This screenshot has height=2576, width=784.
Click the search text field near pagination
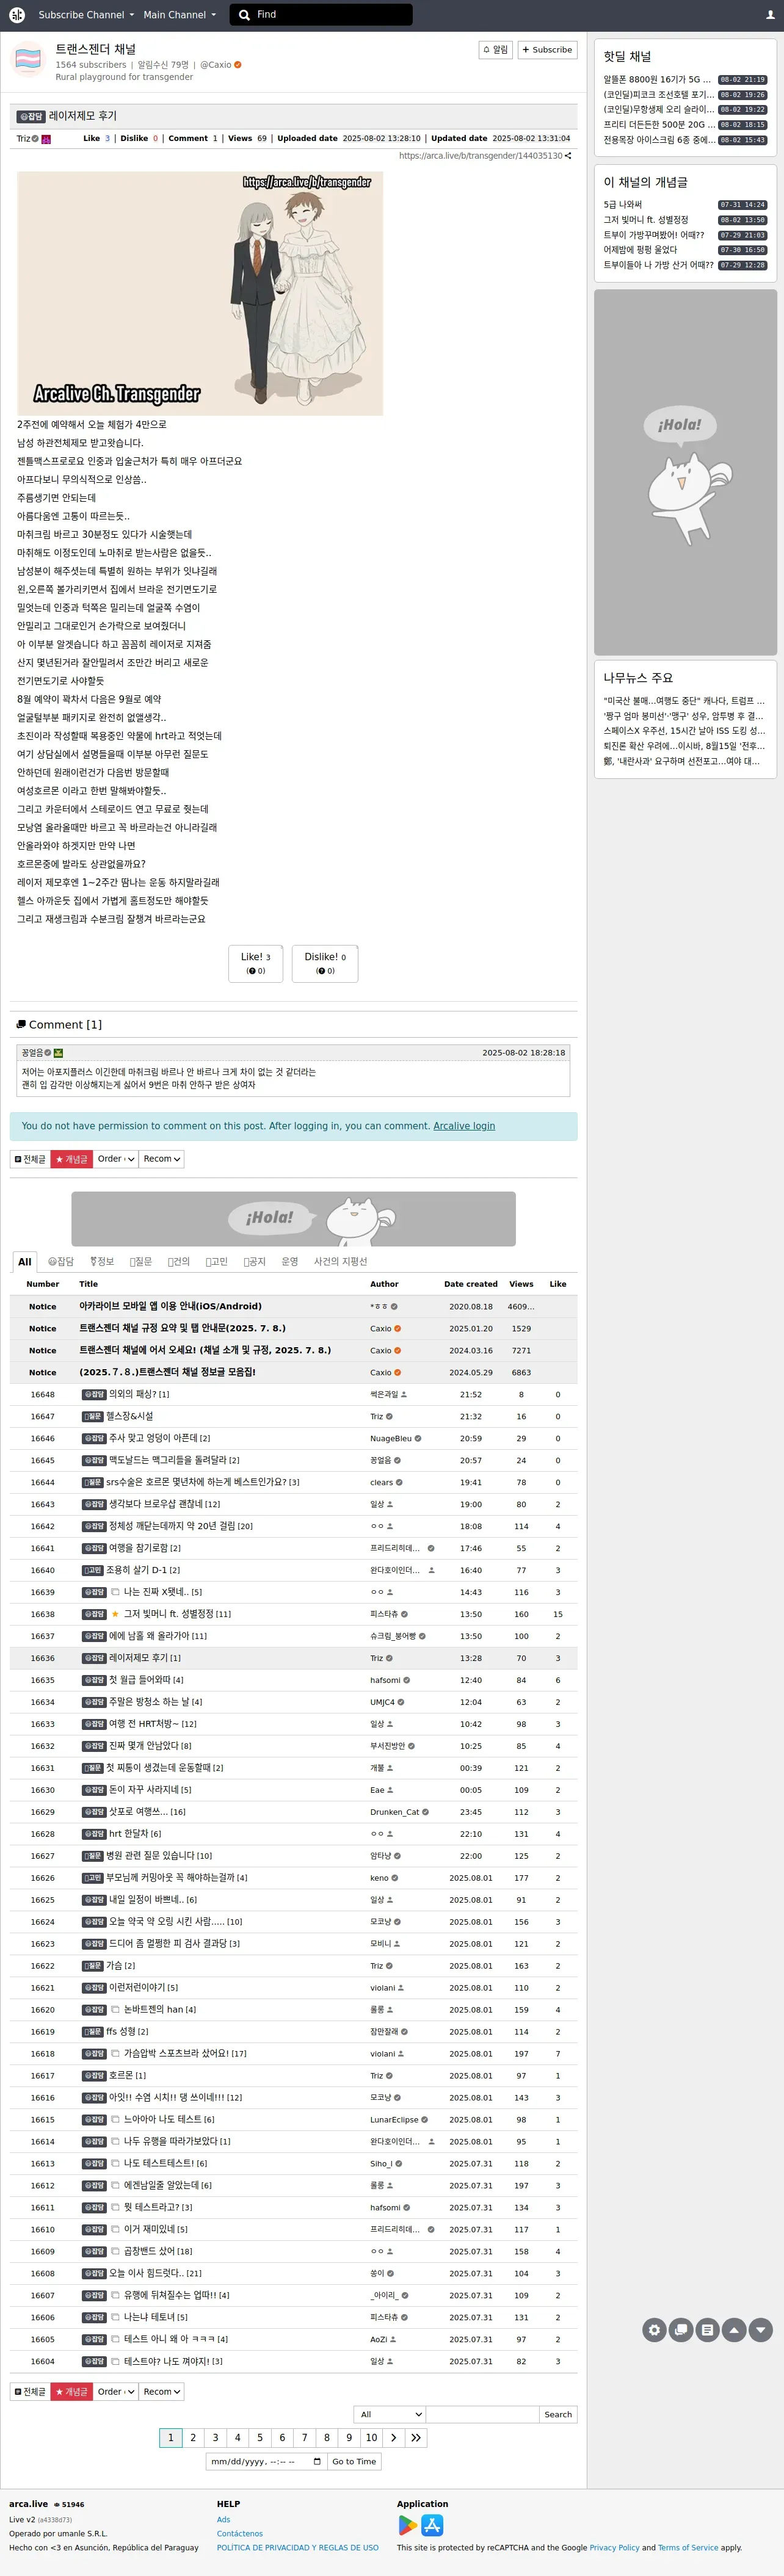click(x=483, y=2414)
